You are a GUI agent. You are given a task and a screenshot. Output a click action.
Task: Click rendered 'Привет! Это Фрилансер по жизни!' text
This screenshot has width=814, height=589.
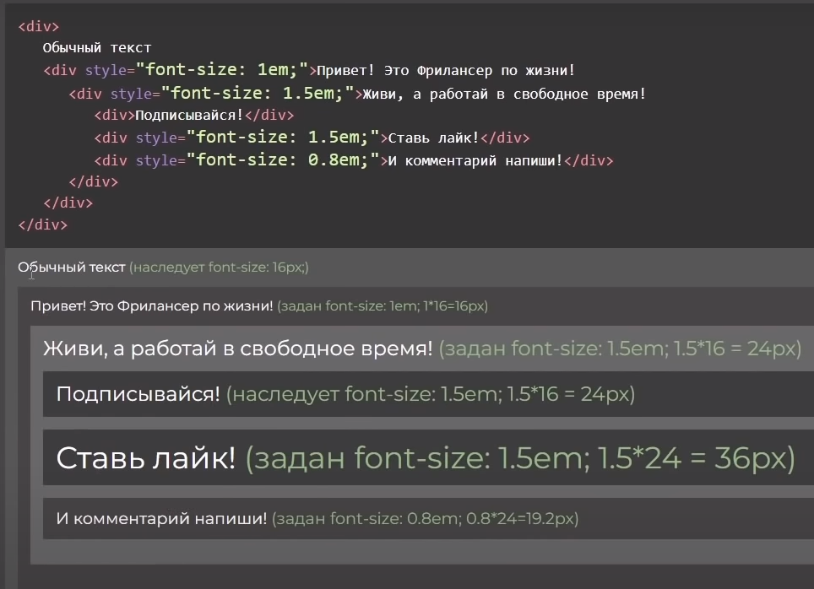pyautogui.click(x=152, y=306)
